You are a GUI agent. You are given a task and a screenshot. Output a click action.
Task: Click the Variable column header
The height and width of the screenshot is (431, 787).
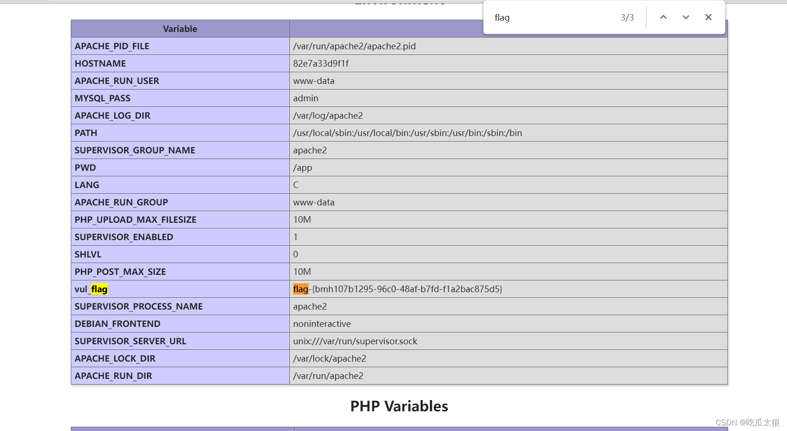click(180, 29)
